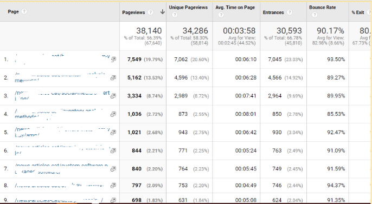372x204 pixels.
Task: Sort table by Unique Pageviews column
Action: [188, 8]
